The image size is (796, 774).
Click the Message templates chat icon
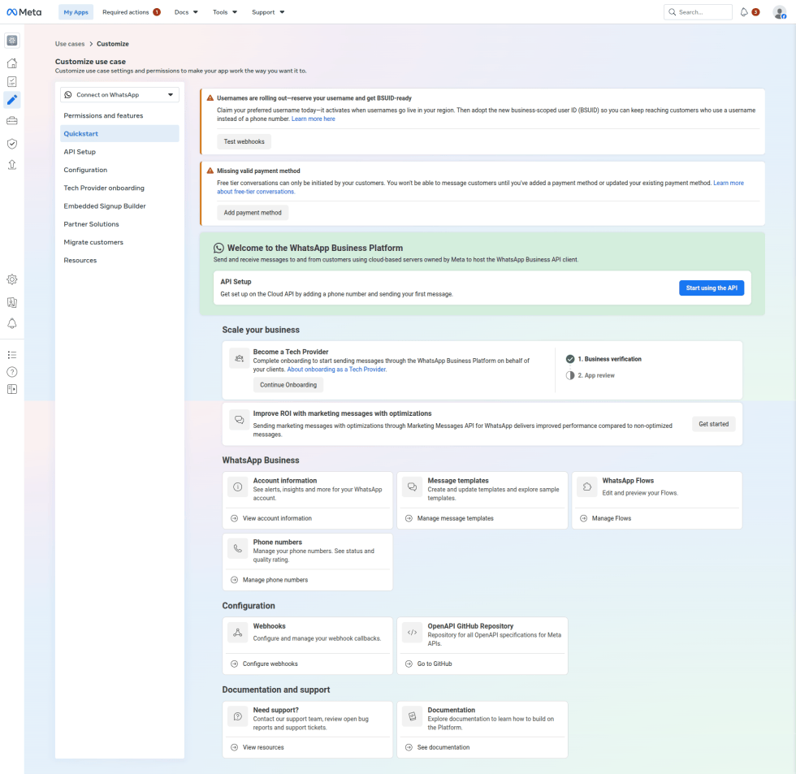[413, 486]
